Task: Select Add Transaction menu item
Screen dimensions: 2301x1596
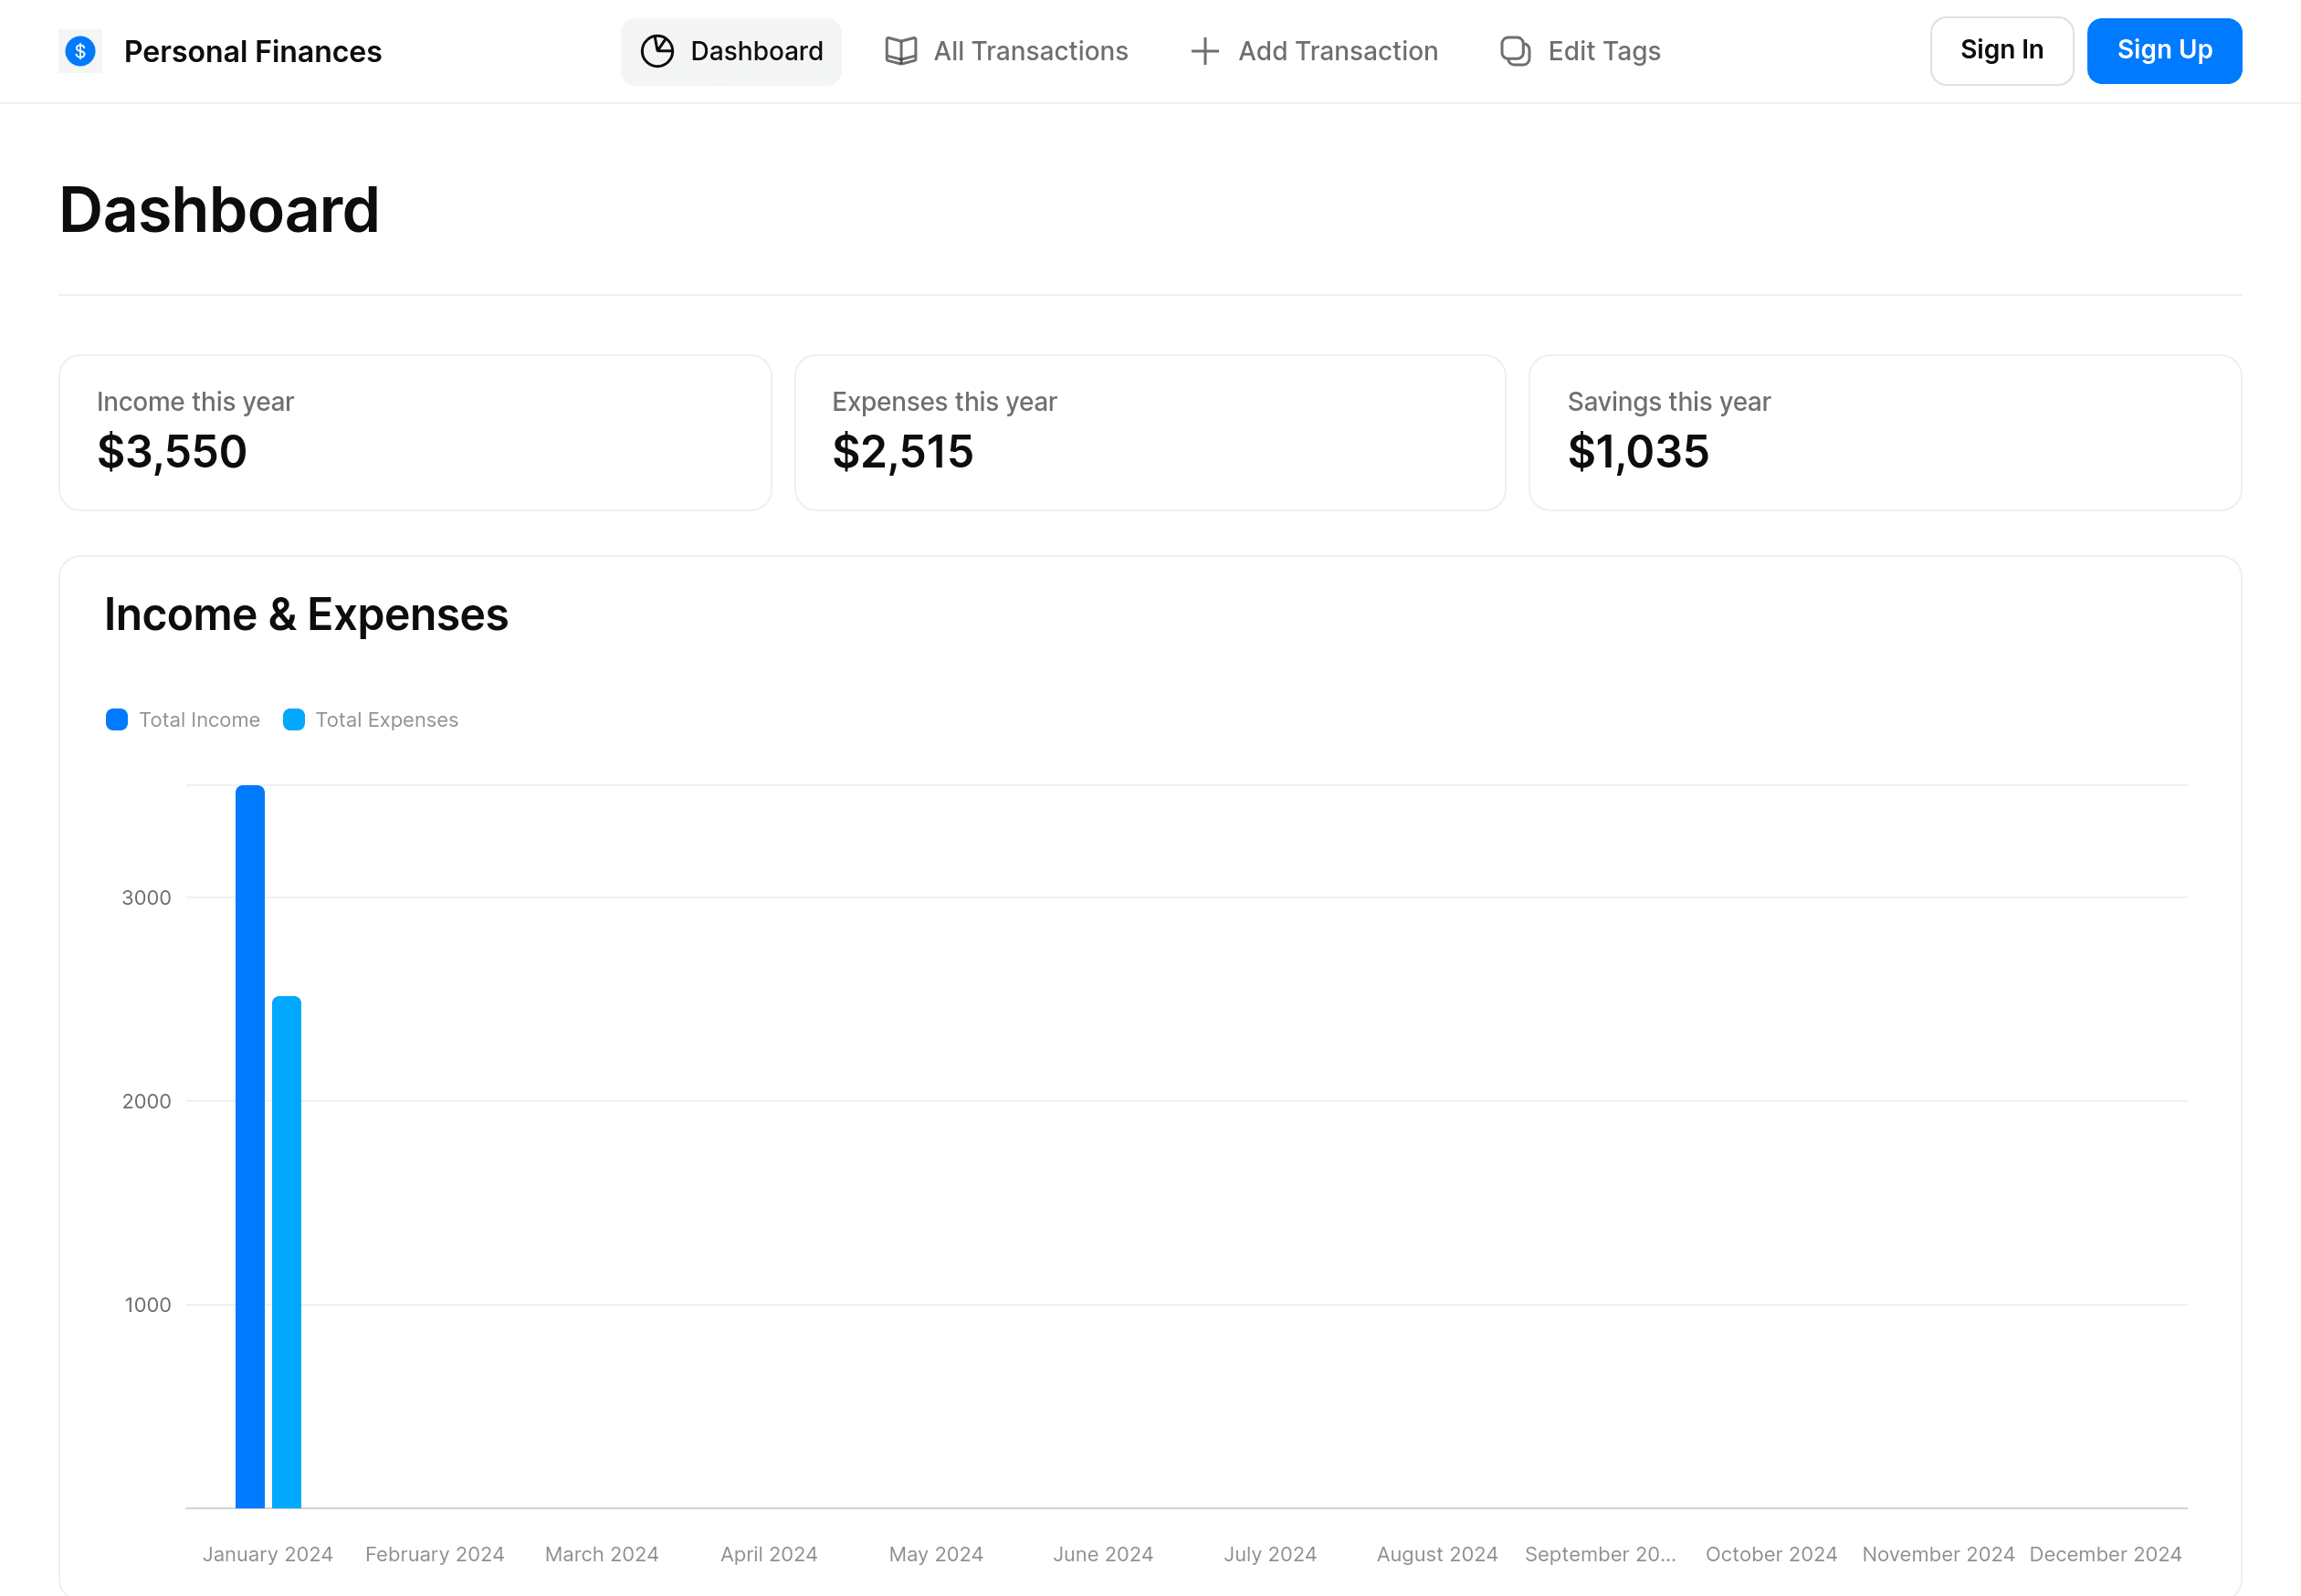Action: pyautogui.click(x=1313, y=51)
